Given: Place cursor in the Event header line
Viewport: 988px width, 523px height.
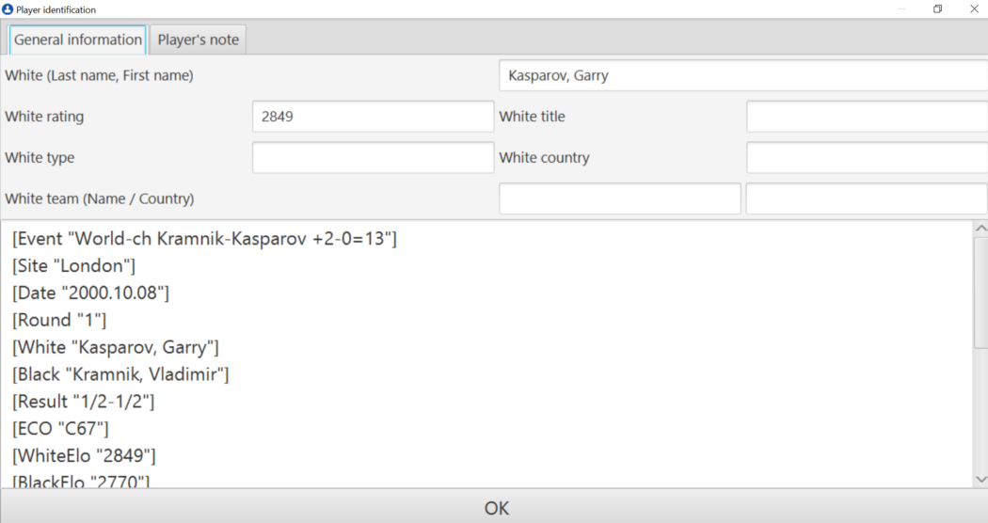Looking at the screenshot, I should [204, 239].
